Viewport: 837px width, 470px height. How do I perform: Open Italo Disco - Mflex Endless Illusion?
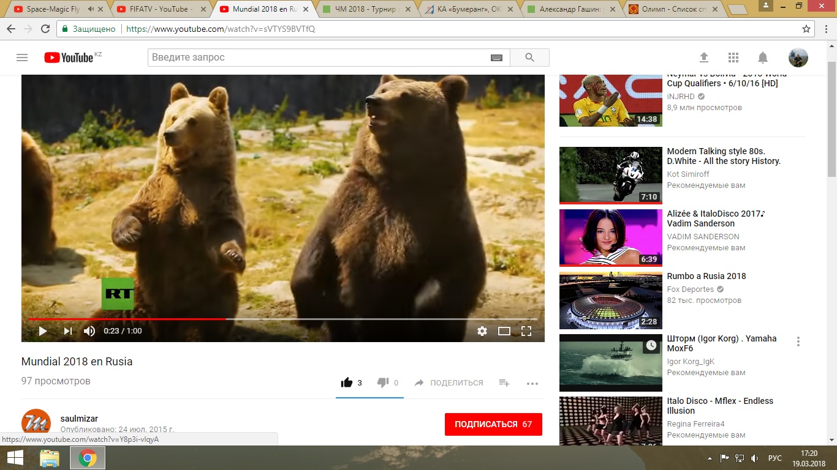point(721,406)
